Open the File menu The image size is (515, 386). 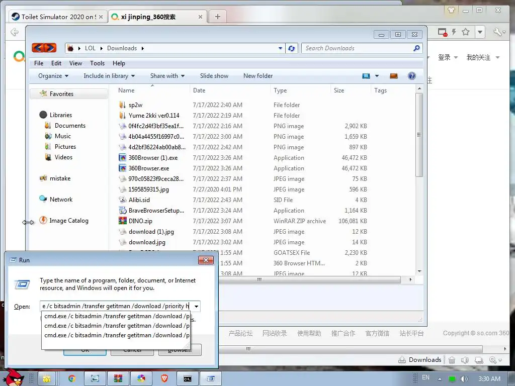point(39,63)
